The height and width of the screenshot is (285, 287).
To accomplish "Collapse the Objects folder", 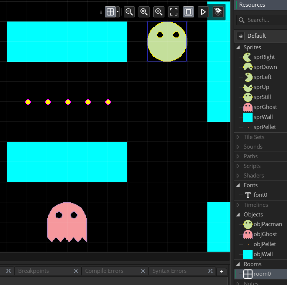I will [x=238, y=215].
